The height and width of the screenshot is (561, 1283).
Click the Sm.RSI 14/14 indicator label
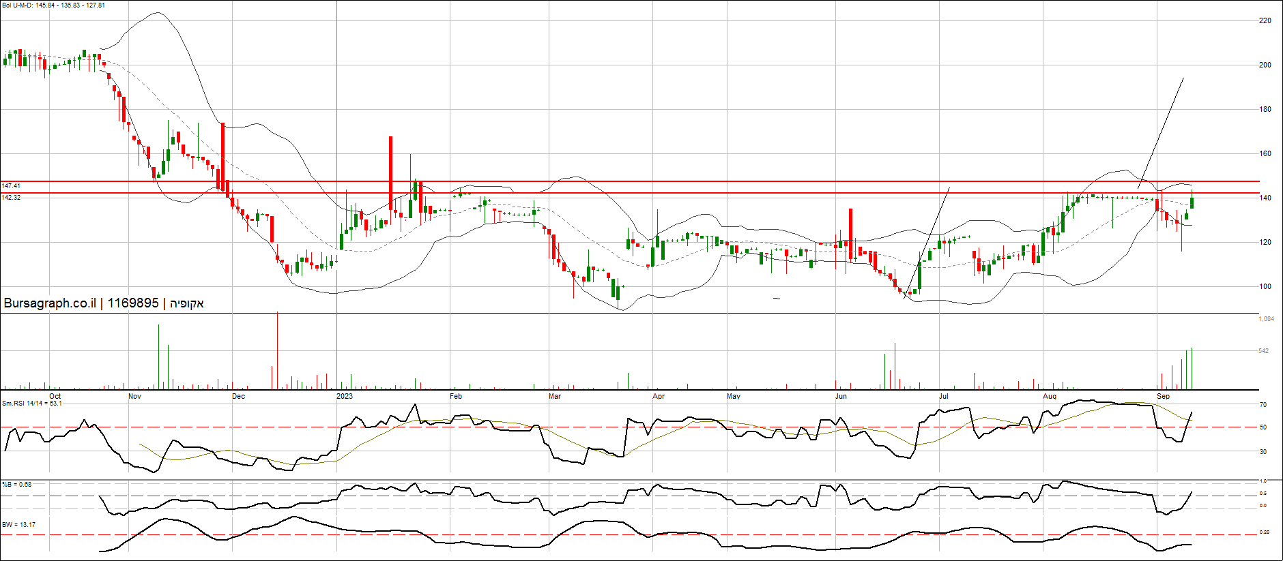click(x=31, y=404)
